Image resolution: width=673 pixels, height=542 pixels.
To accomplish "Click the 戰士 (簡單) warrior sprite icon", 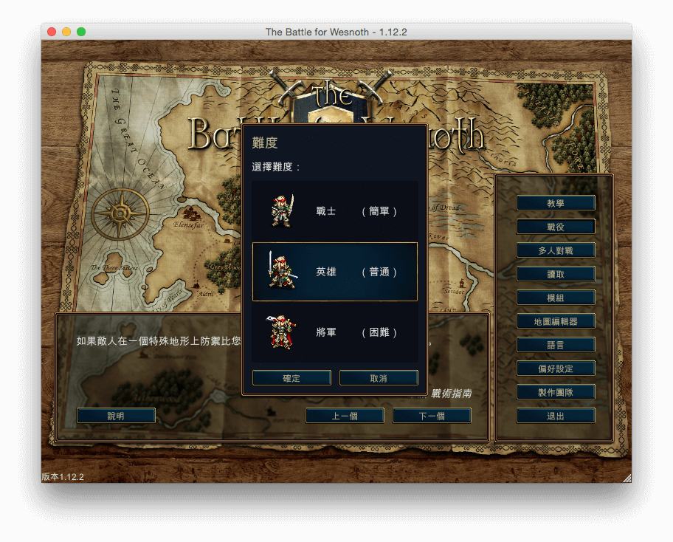I will [280, 211].
